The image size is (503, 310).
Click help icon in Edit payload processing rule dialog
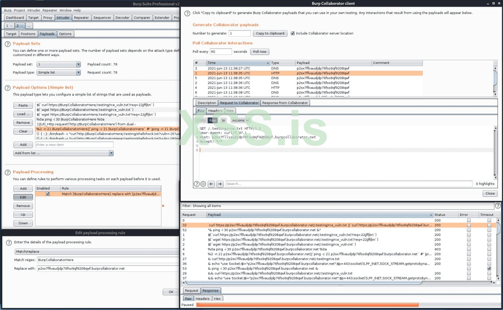[9, 243]
